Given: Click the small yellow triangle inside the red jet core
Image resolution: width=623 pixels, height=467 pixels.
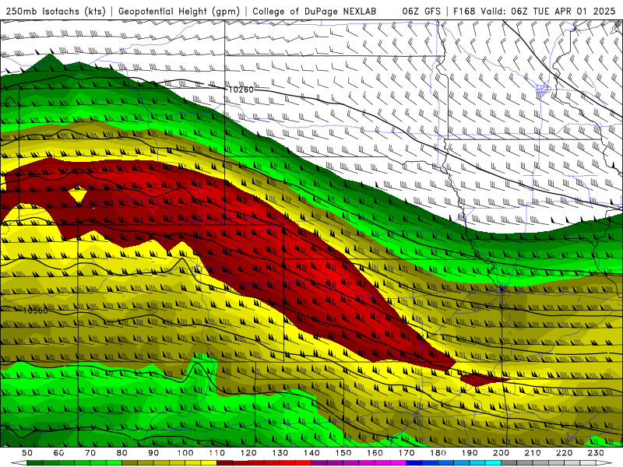Looking at the screenshot, I should pos(77,195).
